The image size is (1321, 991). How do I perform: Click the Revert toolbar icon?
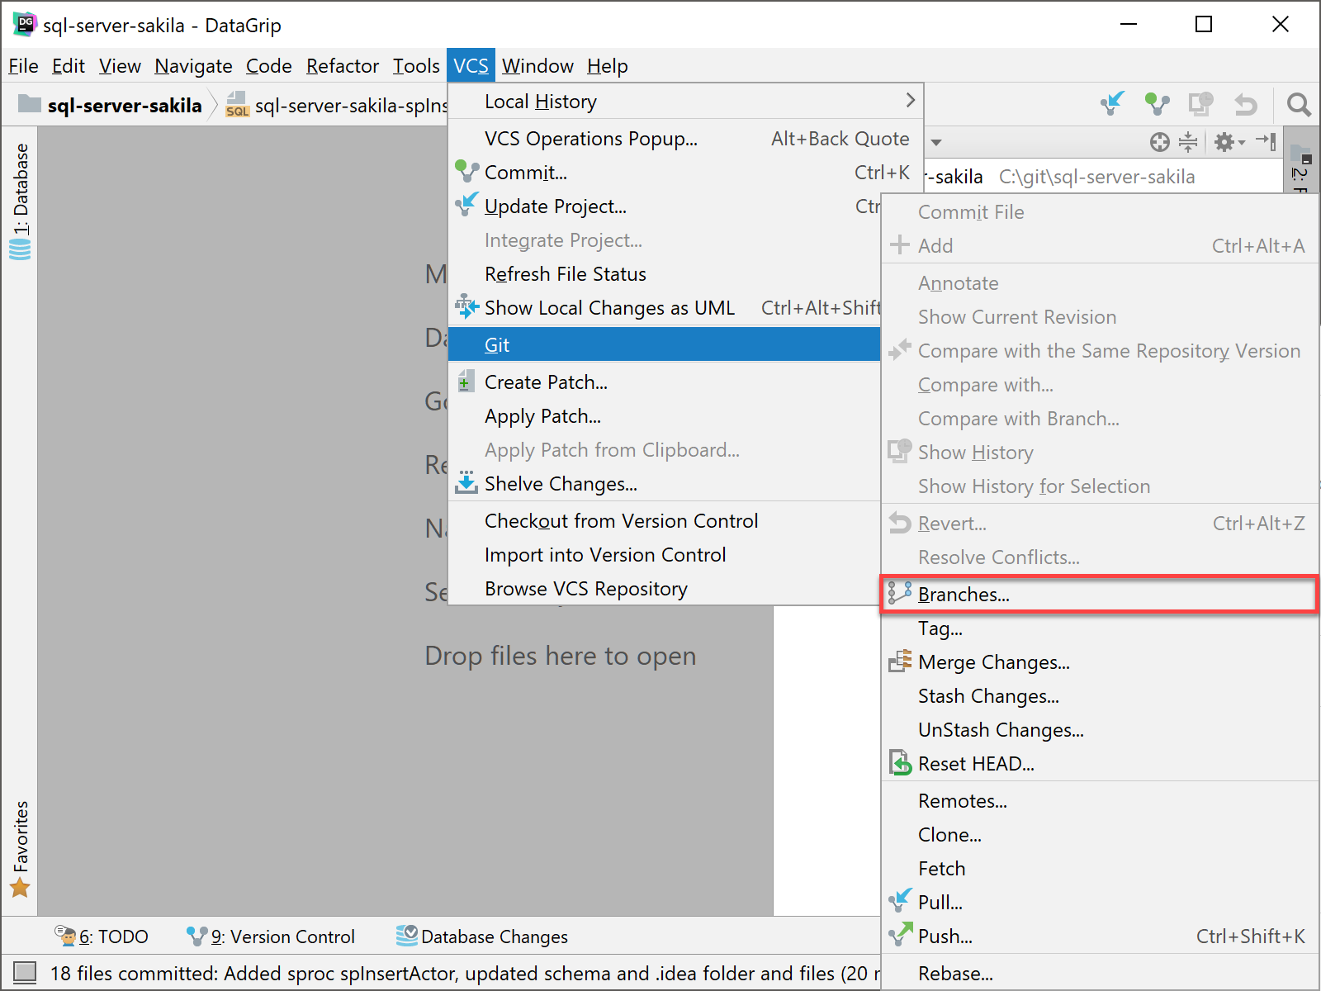click(x=1245, y=104)
